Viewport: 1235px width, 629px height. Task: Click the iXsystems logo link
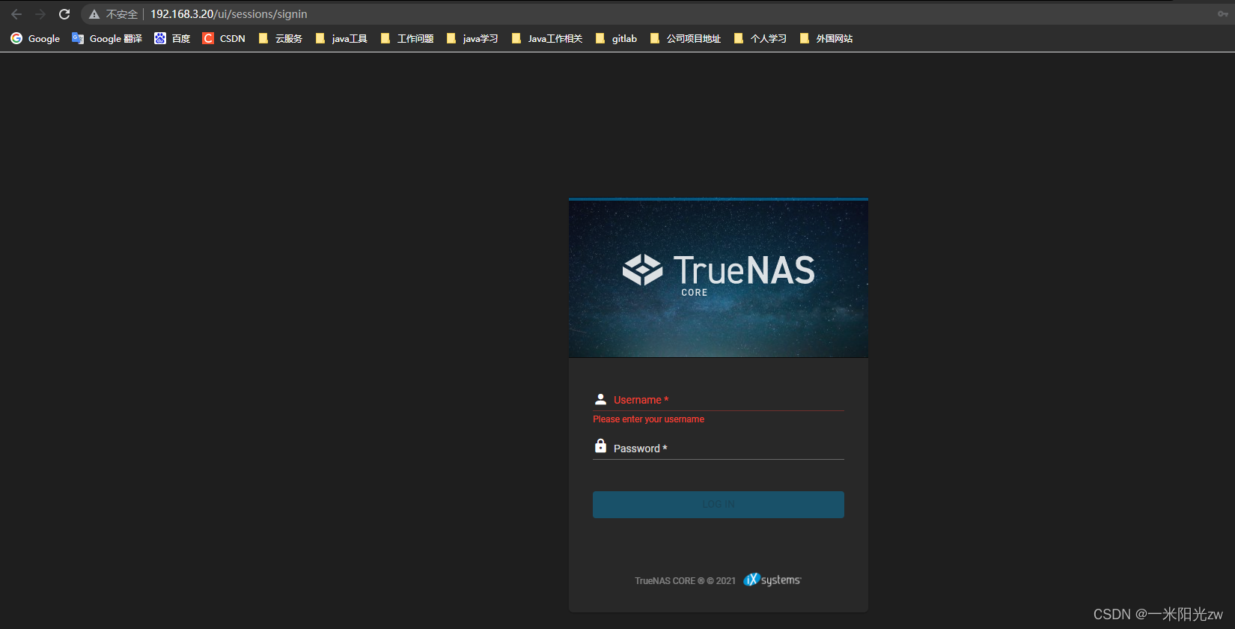(x=772, y=580)
